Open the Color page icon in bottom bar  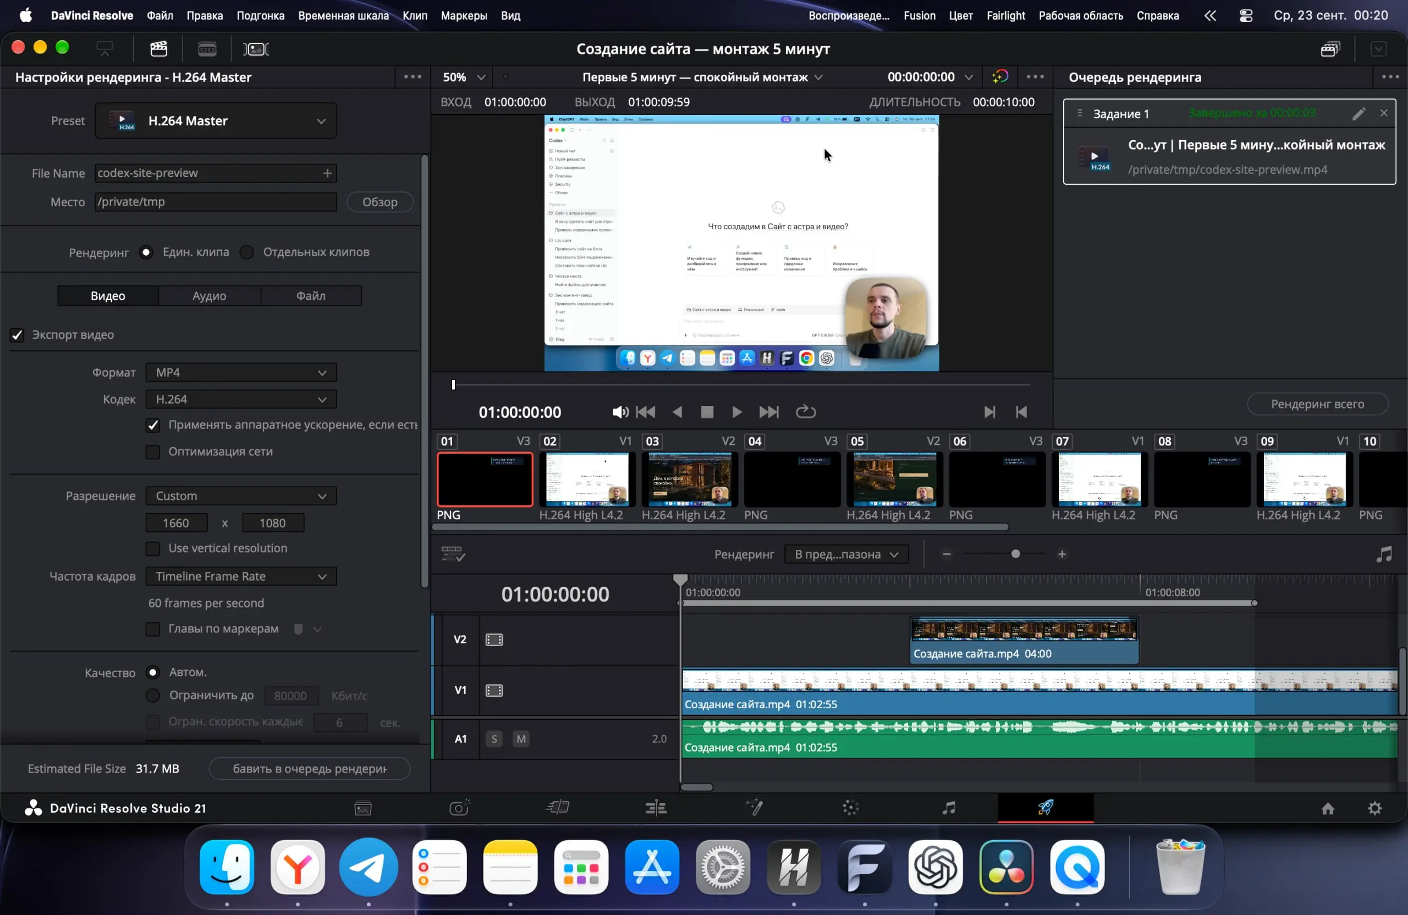click(850, 808)
